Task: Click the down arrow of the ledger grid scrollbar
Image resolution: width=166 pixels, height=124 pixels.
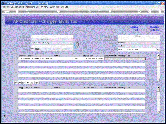Action: click(158, 80)
